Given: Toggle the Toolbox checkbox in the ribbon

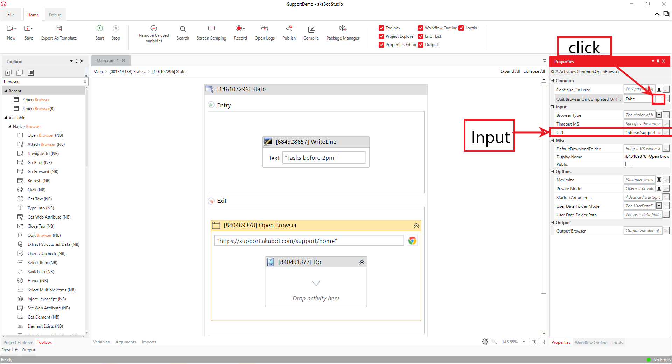Looking at the screenshot, I should click(381, 28).
